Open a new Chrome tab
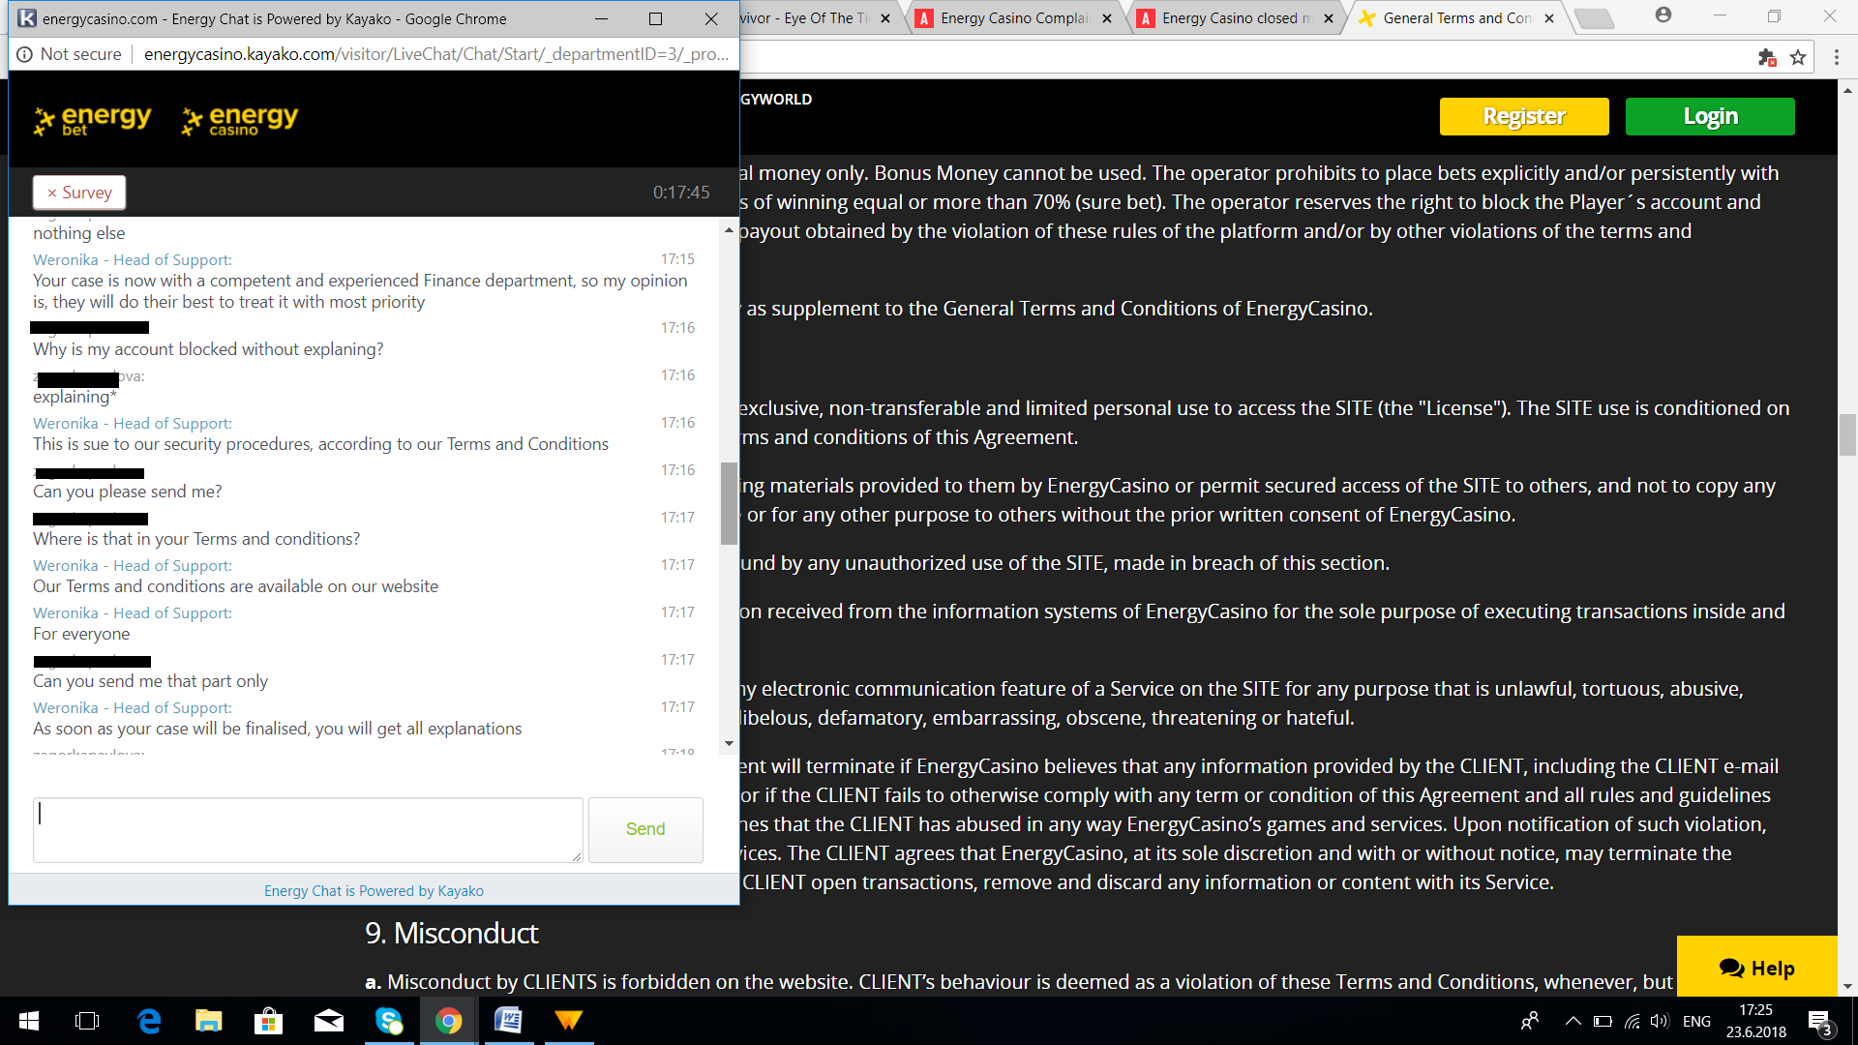Viewport: 1858px width, 1045px height. [x=1594, y=18]
